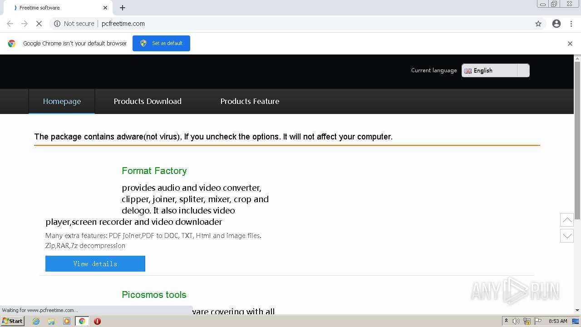Go back to the previous page
Viewport: 581px width, 327px height.
point(10,24)
